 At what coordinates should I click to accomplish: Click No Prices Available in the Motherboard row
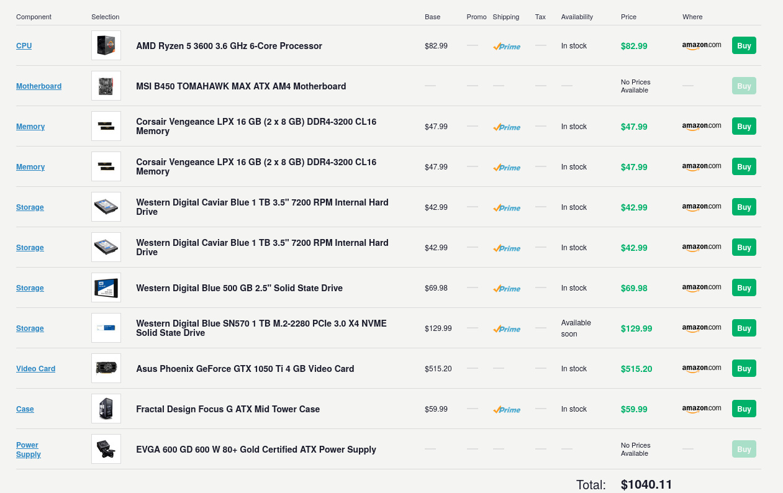pyautogui.click(x=635, y=86)
